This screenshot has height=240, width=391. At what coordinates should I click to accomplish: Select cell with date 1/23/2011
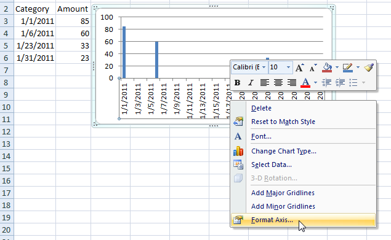34,46
